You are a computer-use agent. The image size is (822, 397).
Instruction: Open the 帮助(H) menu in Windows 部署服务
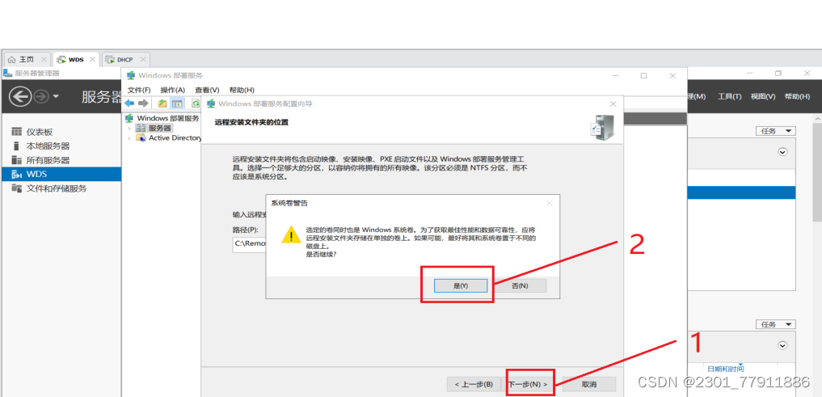pyautogui.click(x=242, y=91)
